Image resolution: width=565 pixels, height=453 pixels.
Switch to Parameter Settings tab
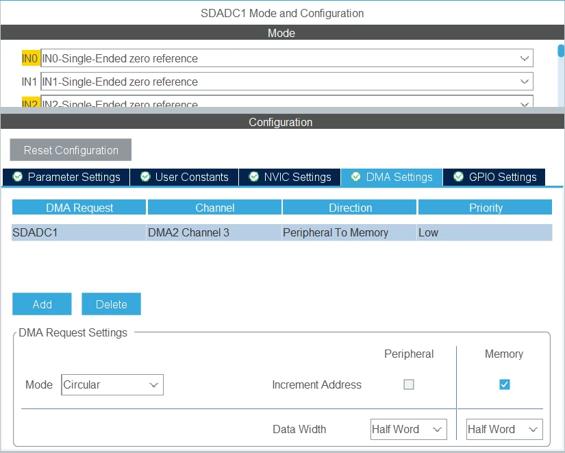(66, 177)
